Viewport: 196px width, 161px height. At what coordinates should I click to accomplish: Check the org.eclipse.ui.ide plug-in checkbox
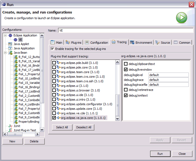point(54,95)
